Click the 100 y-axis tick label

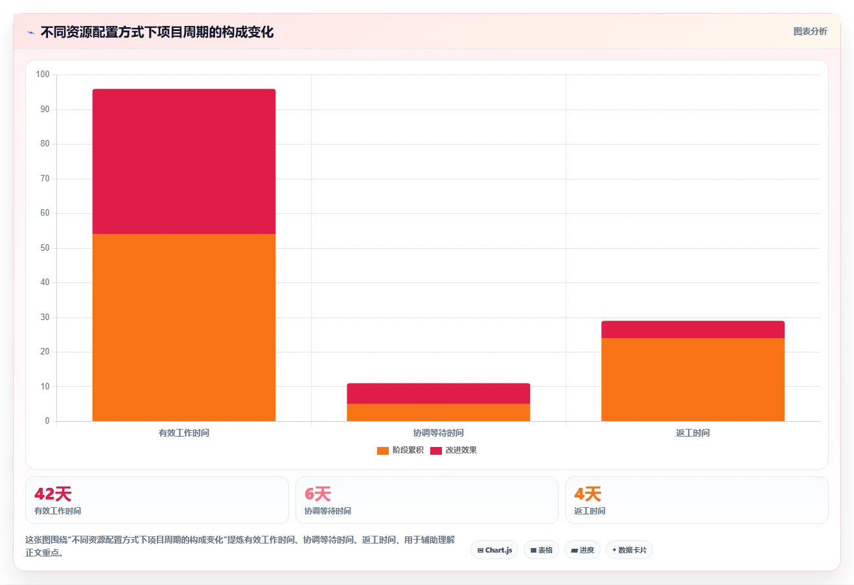43,75
